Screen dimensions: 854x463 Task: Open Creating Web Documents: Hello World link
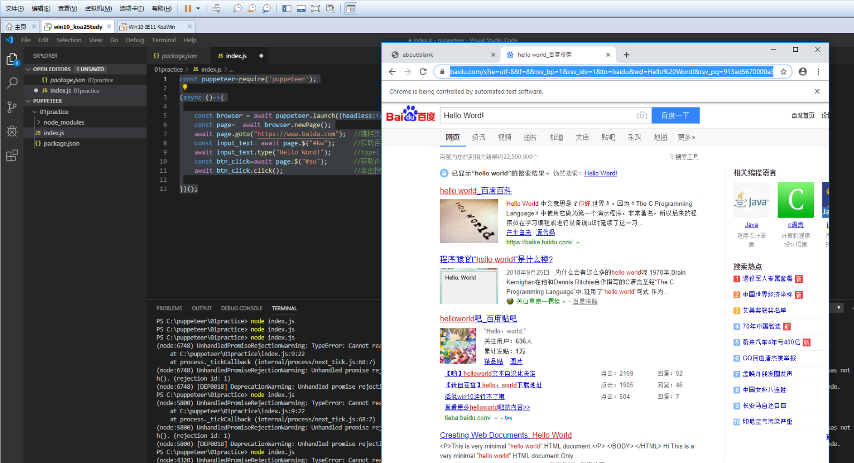tap(505, 435)
